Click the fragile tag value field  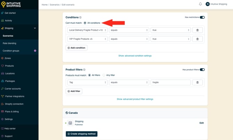(171, 83)
